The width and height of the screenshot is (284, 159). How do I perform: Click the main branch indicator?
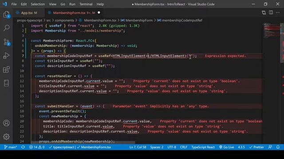[x=11, y=147]
